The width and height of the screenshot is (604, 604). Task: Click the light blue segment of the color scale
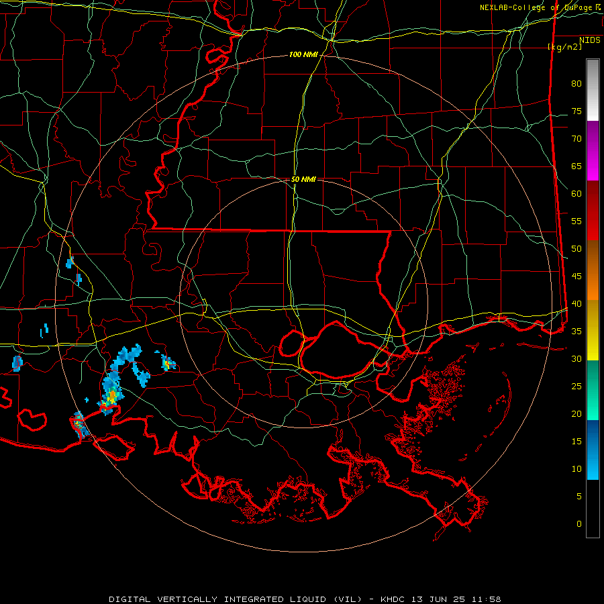(x=593, y=450)
